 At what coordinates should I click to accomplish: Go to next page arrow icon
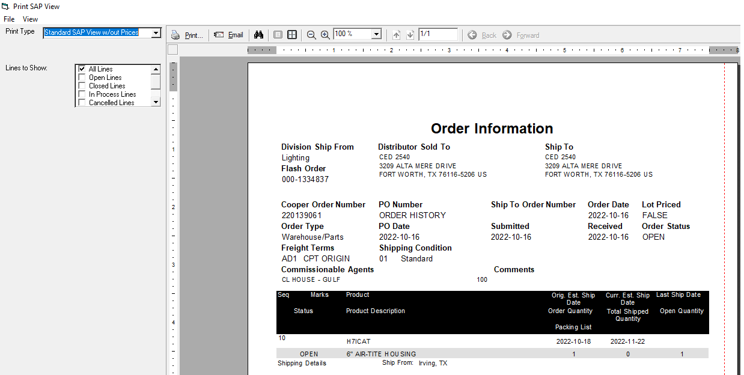410,35
